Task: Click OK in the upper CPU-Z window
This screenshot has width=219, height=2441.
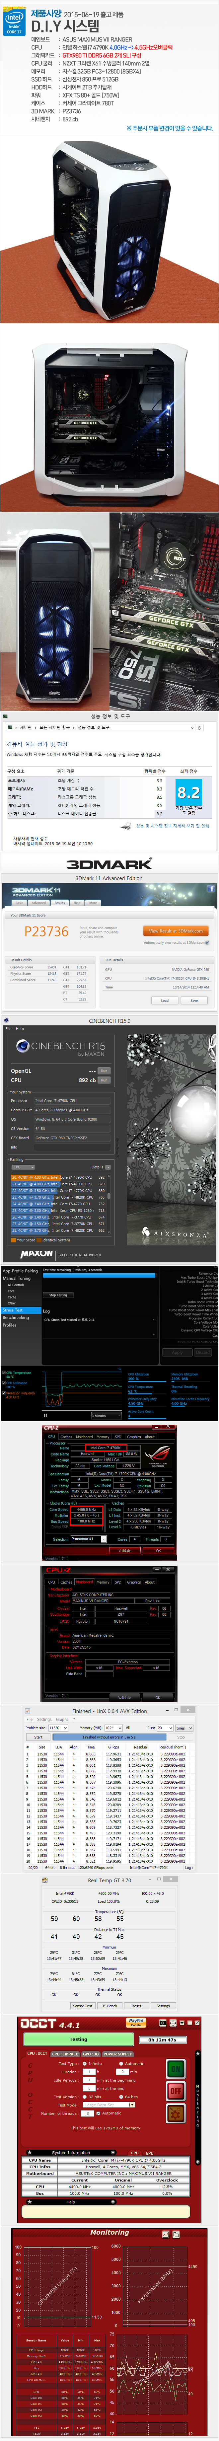Action: (157, 1550)
